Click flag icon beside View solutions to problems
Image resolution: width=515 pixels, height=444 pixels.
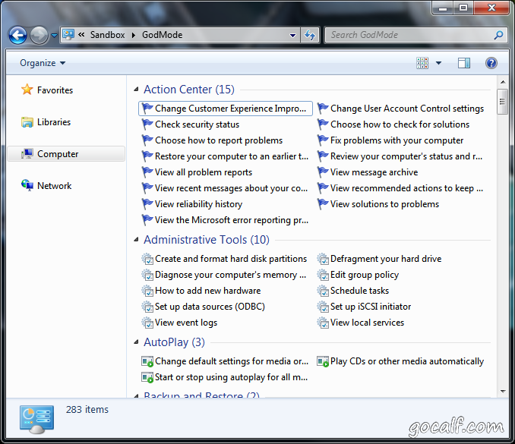pos(323,204)
